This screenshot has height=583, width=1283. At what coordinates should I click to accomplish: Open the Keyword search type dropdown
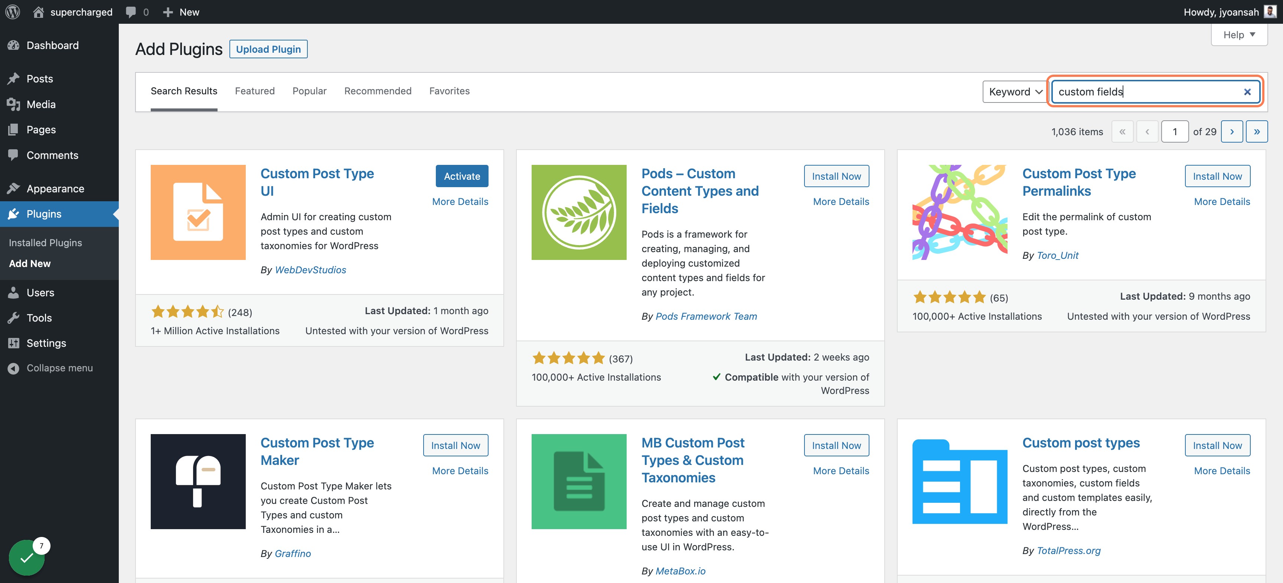[x=1015, y=92]
